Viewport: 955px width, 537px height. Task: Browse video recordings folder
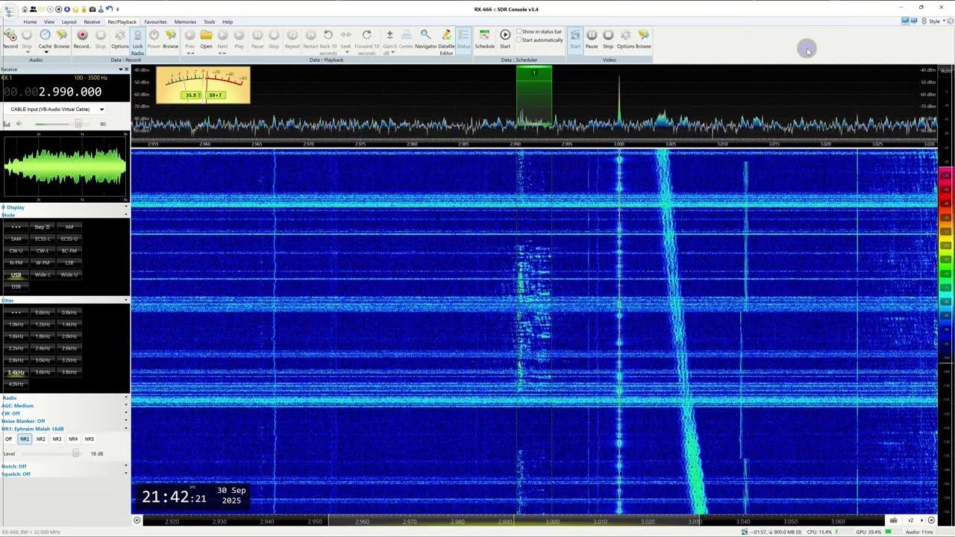click(x=643, y=39)
